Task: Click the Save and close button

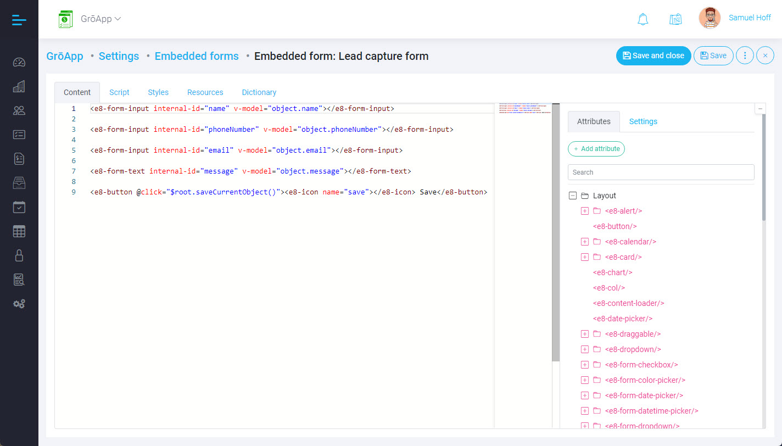Action: pyautogui.click(x=653, y=55)
